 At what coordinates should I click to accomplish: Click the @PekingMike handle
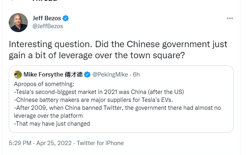click(x=110, y=75)
